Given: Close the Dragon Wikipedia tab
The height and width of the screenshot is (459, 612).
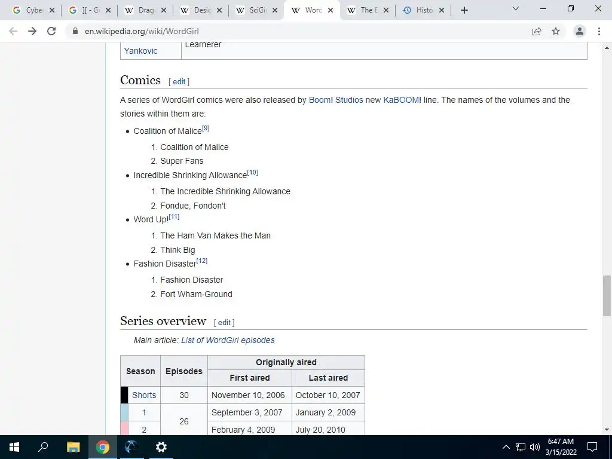Looking at the screenshot, I should pyautogui.click(x=164, y=11).
